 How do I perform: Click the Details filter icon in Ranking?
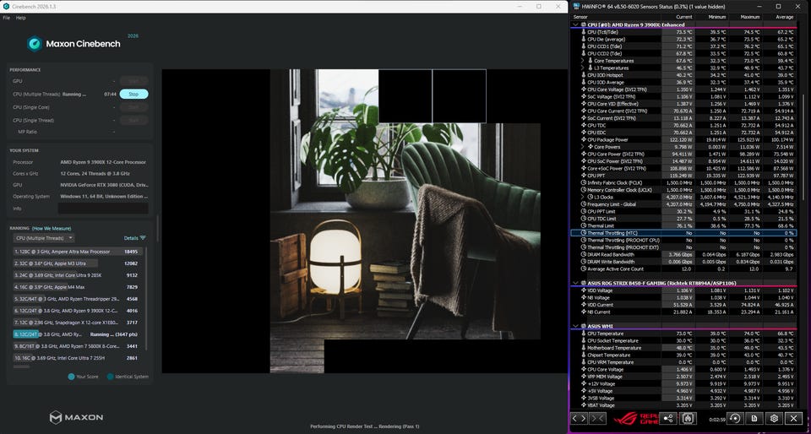click(143, 238)
